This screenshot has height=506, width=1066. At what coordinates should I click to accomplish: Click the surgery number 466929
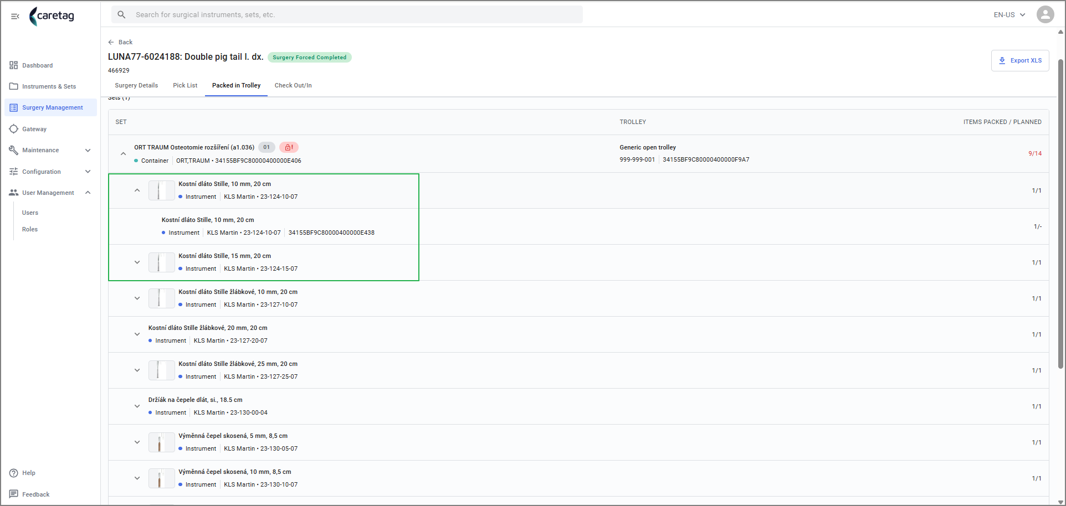[x=119, y=70]
